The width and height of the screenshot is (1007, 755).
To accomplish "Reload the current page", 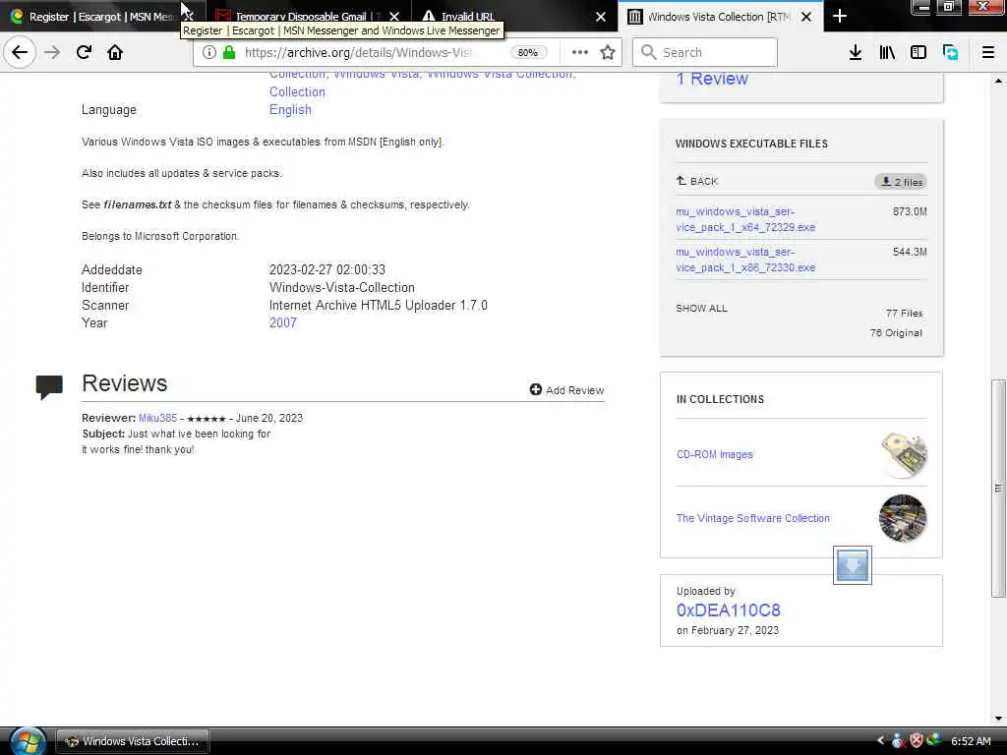I will [84, 52].
